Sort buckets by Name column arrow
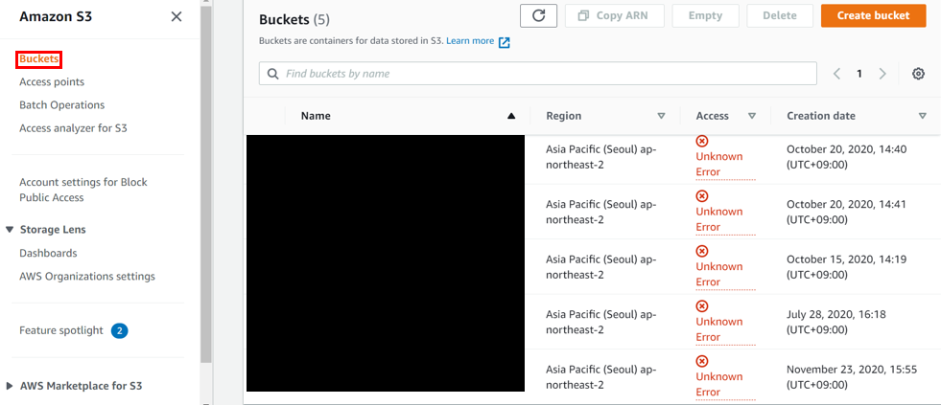The image size is (941, 405). 511,116
